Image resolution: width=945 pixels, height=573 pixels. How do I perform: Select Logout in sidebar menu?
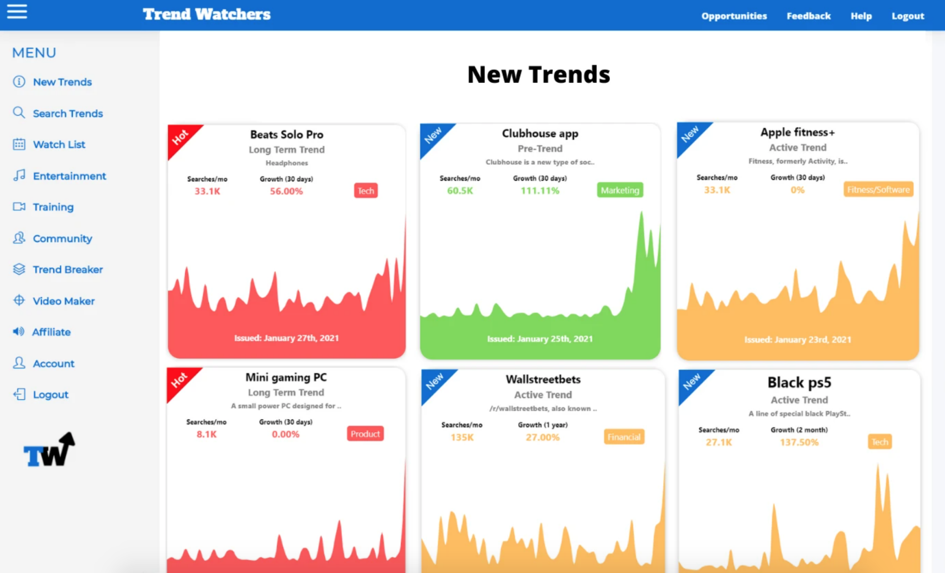point(51,395)
